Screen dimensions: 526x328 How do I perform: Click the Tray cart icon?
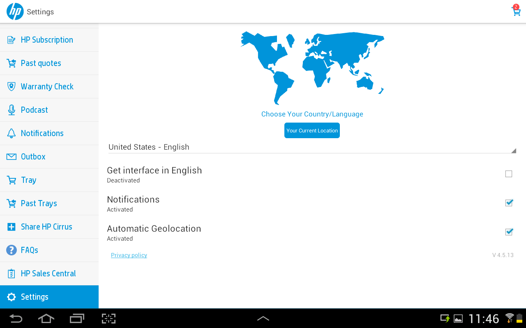point(12,180)
